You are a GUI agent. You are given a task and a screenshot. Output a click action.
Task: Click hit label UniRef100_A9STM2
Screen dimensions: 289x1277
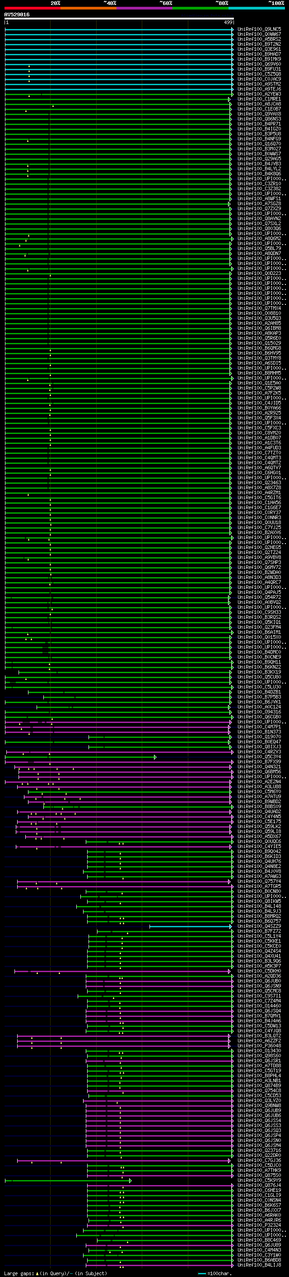tap(259, 84)
